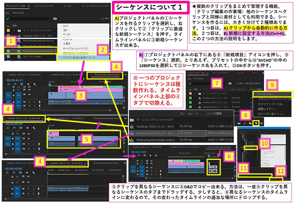The width and height of the screenshot is (294, 203).
Task: Click the snap magnet beside timecode 00;44;37;05
Action: click(139, 155)
